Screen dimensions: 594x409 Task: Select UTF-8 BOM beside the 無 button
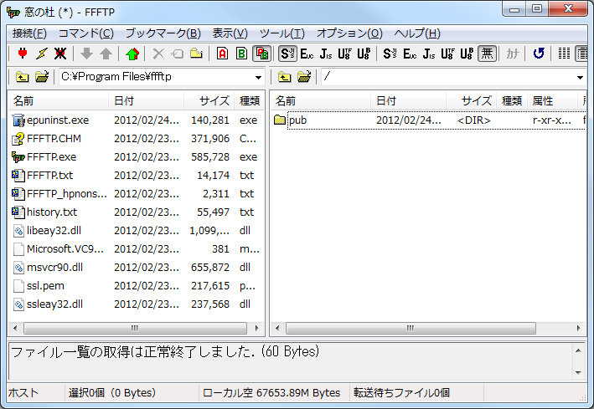(x=467, y=54)
